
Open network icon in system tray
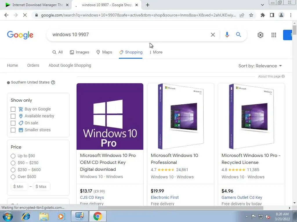tap(261, 217)
